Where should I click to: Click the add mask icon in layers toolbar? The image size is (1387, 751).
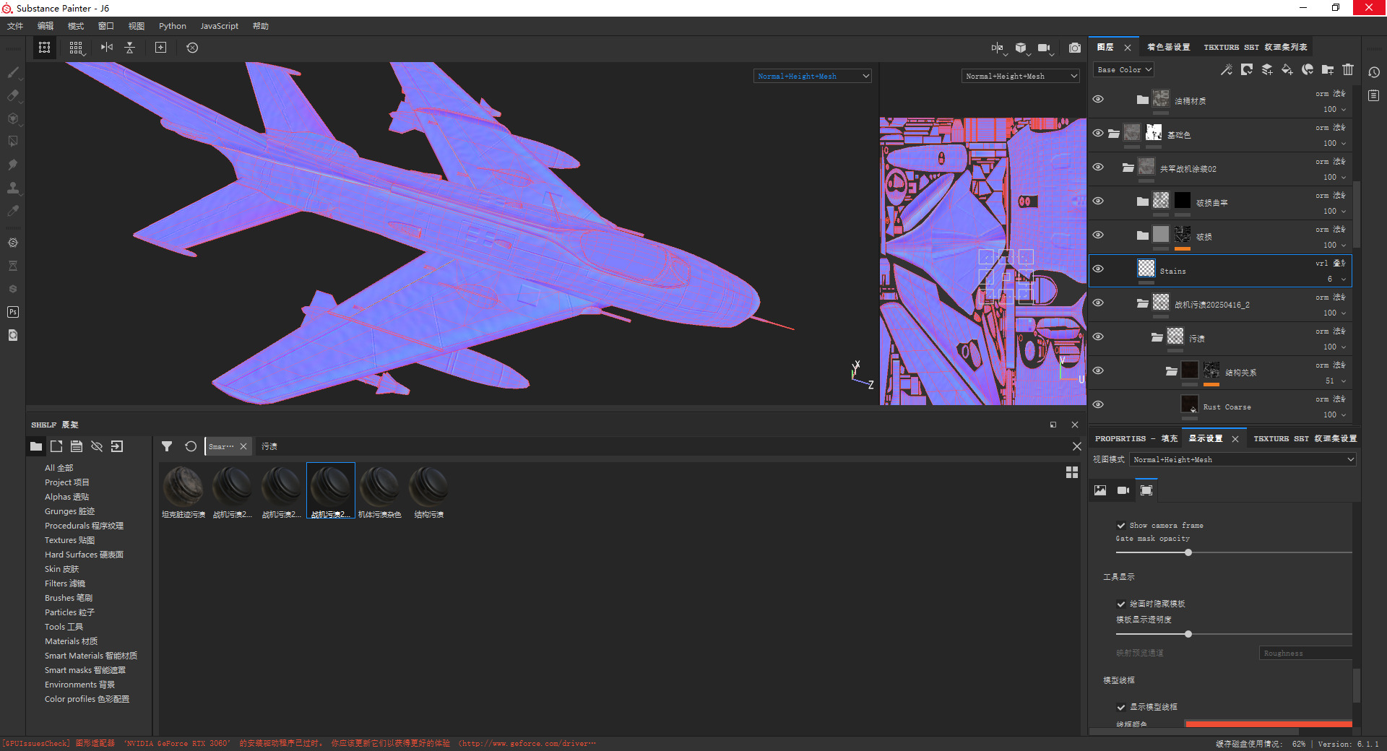[x=1247, y=70]
